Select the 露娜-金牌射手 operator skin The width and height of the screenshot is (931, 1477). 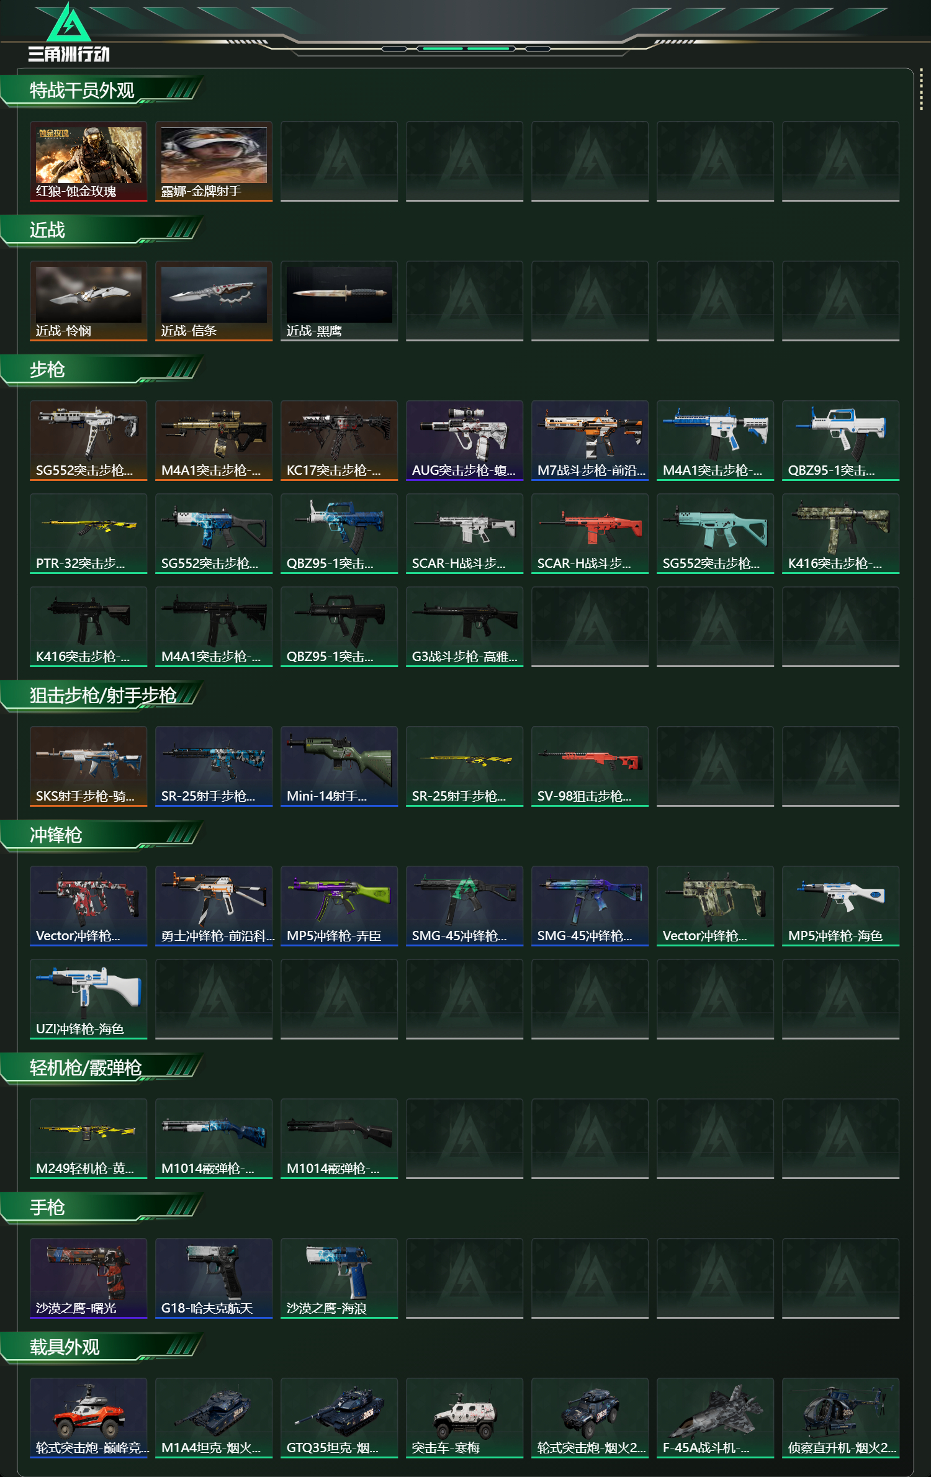click(x=214, y=161)
